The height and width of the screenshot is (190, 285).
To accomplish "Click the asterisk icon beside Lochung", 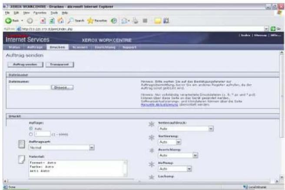I will pos(151,177).
